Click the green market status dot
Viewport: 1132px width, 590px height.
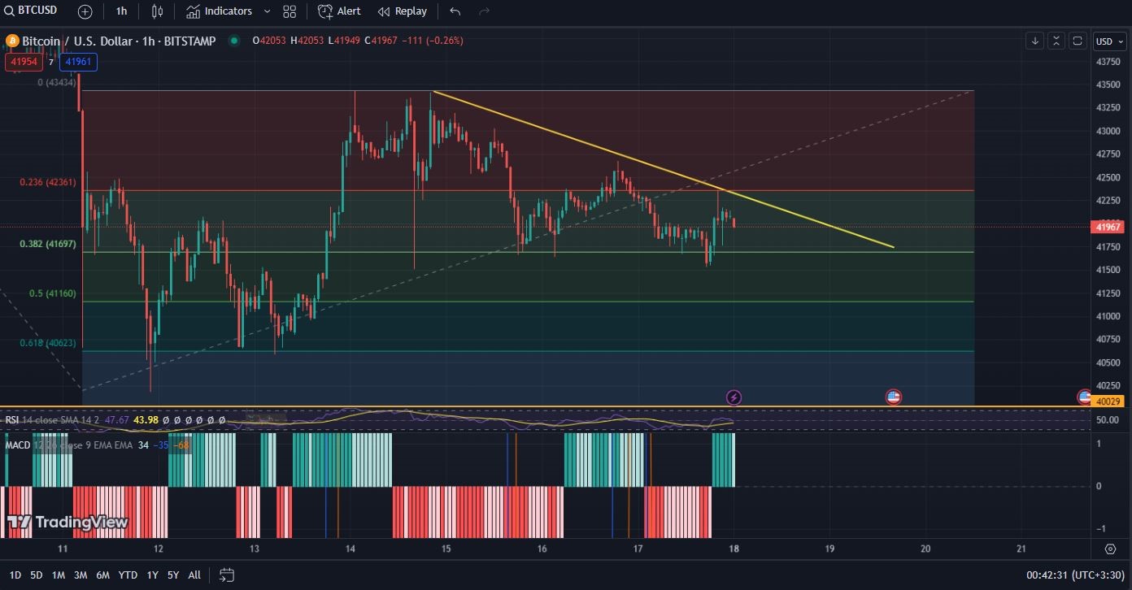[x=234, y=41]
